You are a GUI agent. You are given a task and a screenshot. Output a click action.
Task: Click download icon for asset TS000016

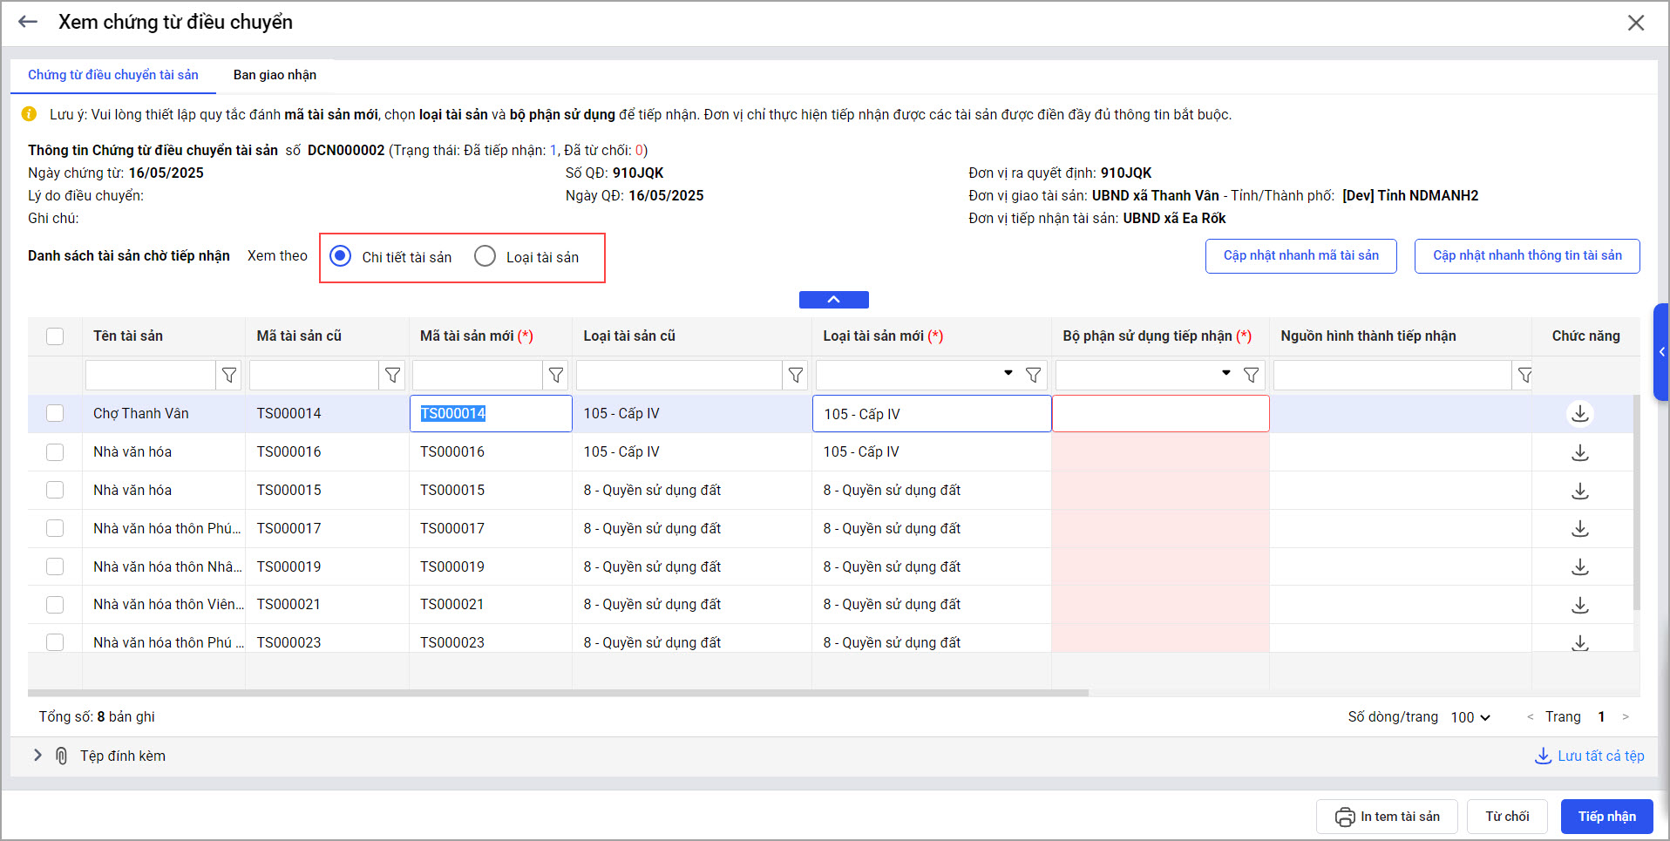coord(1579,452)
